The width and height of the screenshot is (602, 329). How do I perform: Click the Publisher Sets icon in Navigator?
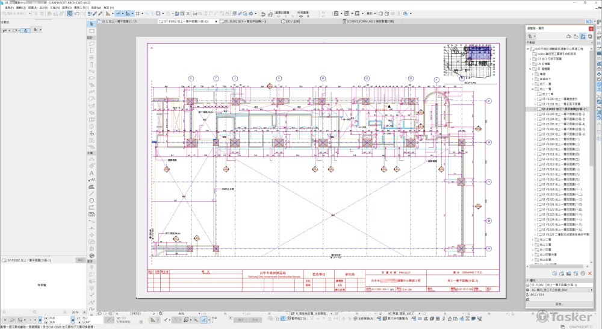tap(591, 36)
